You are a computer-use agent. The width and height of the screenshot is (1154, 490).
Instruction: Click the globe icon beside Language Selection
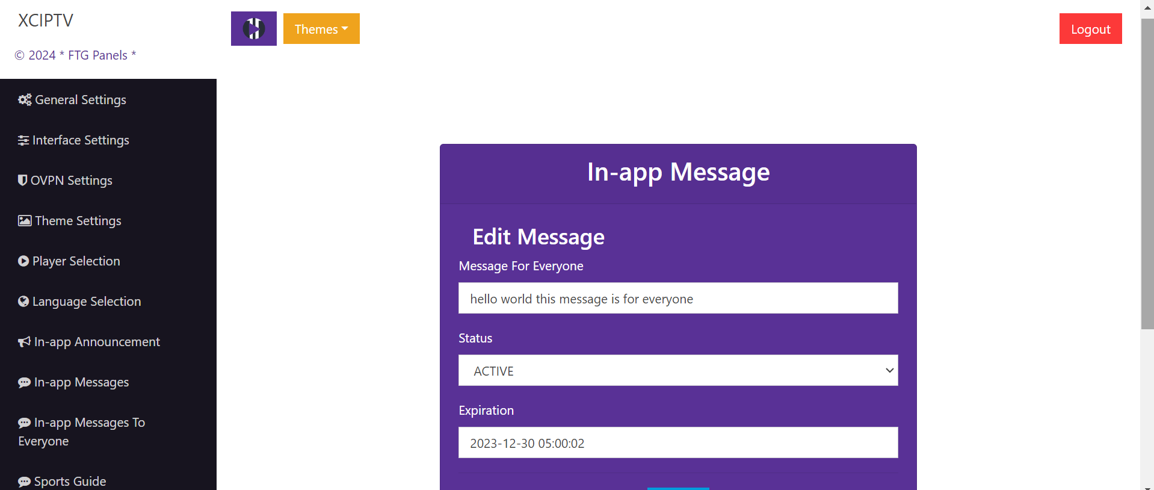click(23, 301)
